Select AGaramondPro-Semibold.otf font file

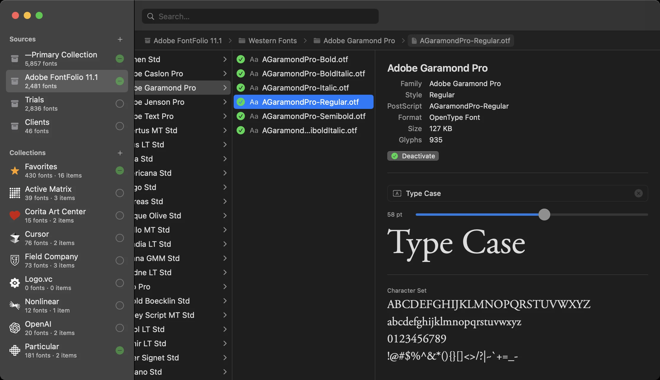click(x=303, y=116)
